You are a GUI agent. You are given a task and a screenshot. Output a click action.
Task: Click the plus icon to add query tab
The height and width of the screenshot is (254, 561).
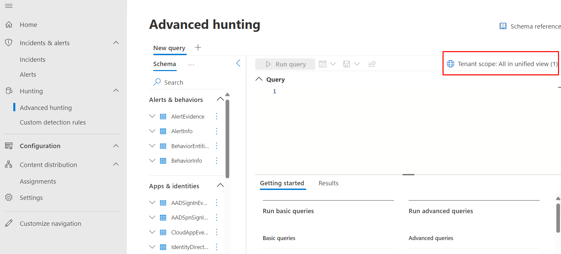click(198, 47)
